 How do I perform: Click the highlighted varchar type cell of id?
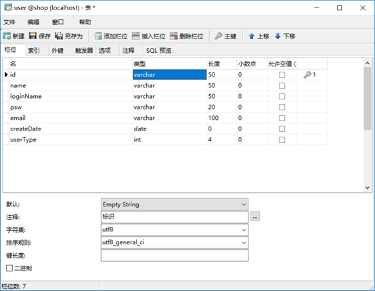[x=170, y=74]
